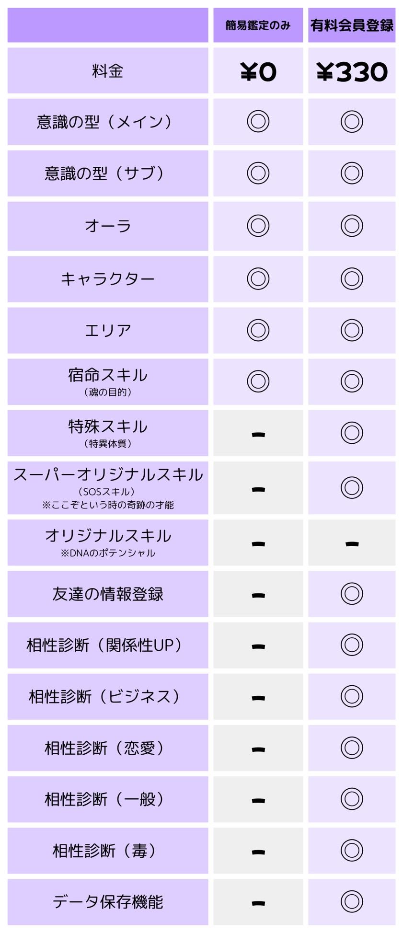Click the double circle for オーラ under 簡易鑑定のみ
The height and width of the screenshot is (933, 403).
[258, 226]
